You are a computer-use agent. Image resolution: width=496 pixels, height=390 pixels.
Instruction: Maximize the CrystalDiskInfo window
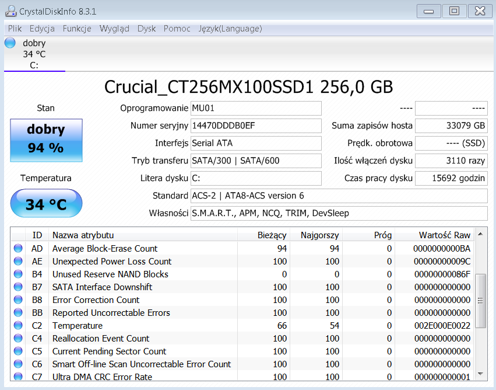[454, 12]
